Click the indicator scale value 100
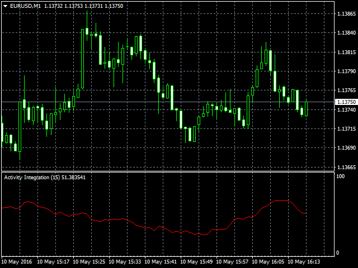Viewport: 358px width, 268px height. (x=341, y=176)
